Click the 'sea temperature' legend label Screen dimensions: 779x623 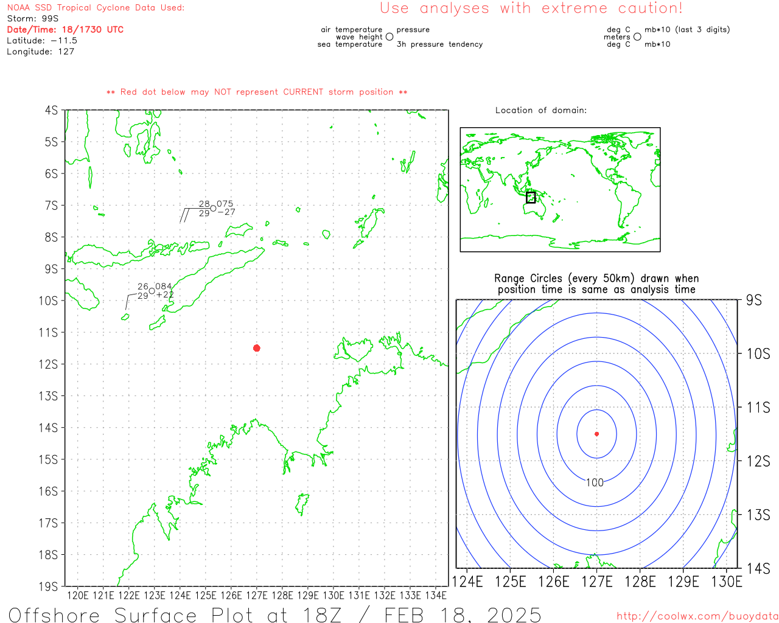[x=350, y=44]
